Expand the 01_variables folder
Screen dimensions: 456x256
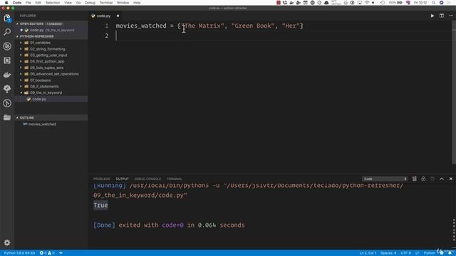[40, 43]
